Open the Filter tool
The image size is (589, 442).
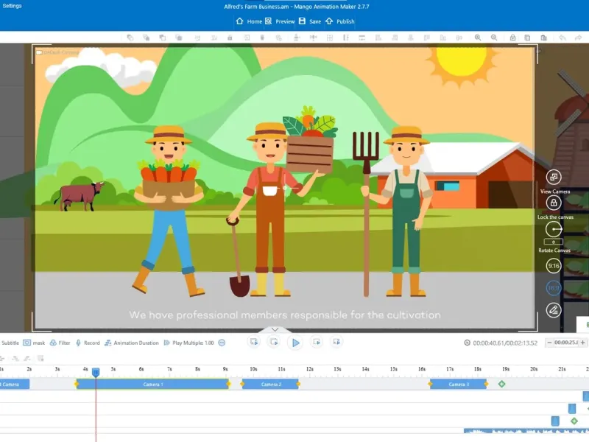60,343
